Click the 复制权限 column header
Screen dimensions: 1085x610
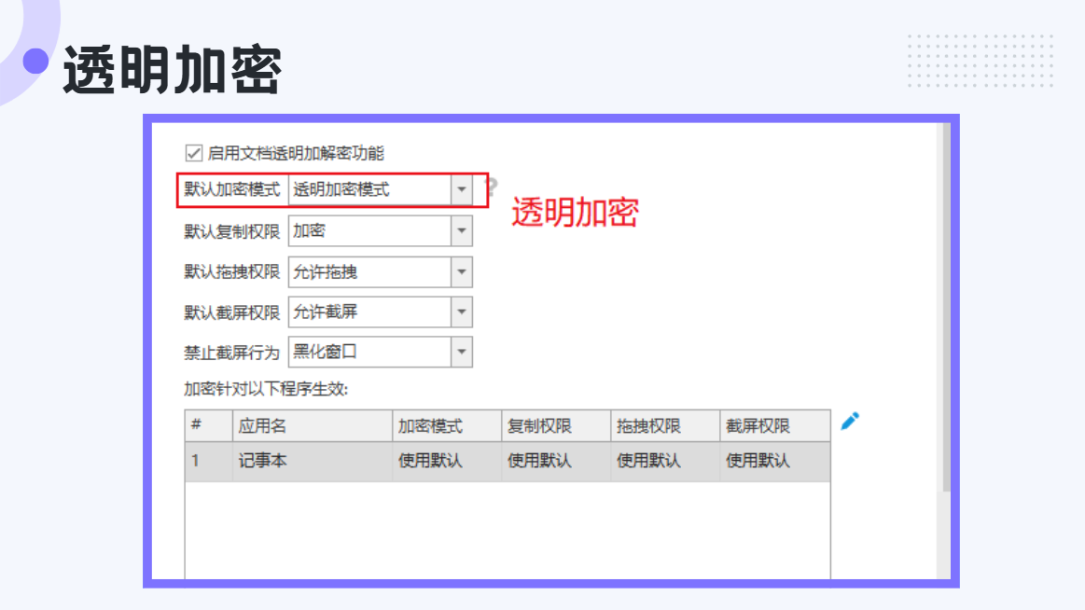[556, 426]
